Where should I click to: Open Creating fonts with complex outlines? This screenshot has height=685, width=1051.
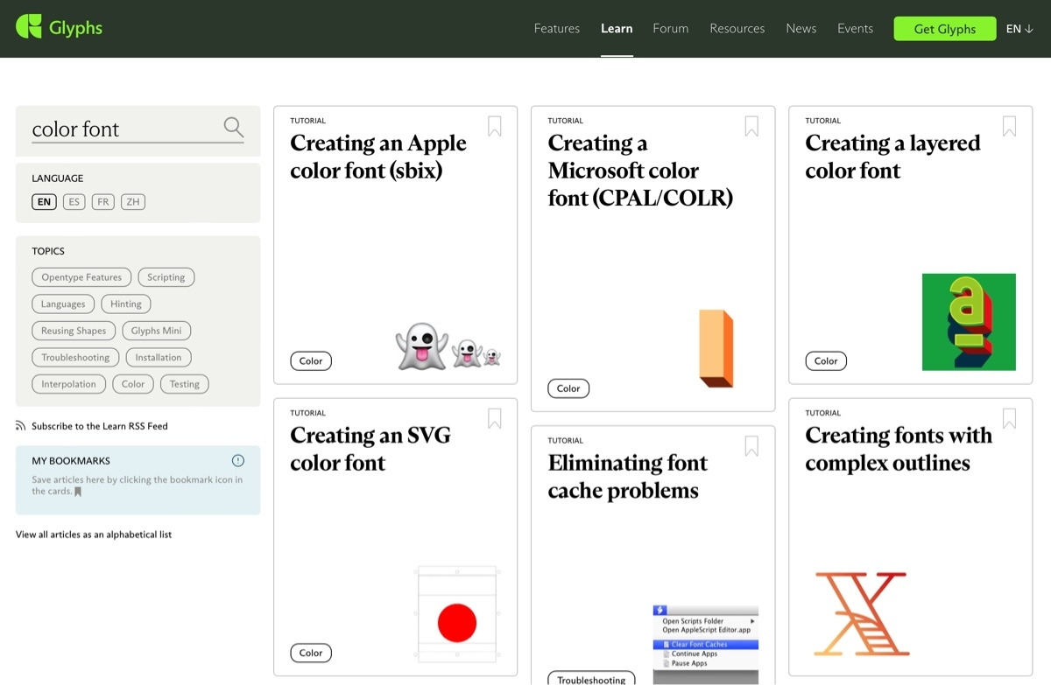point(899,449)
